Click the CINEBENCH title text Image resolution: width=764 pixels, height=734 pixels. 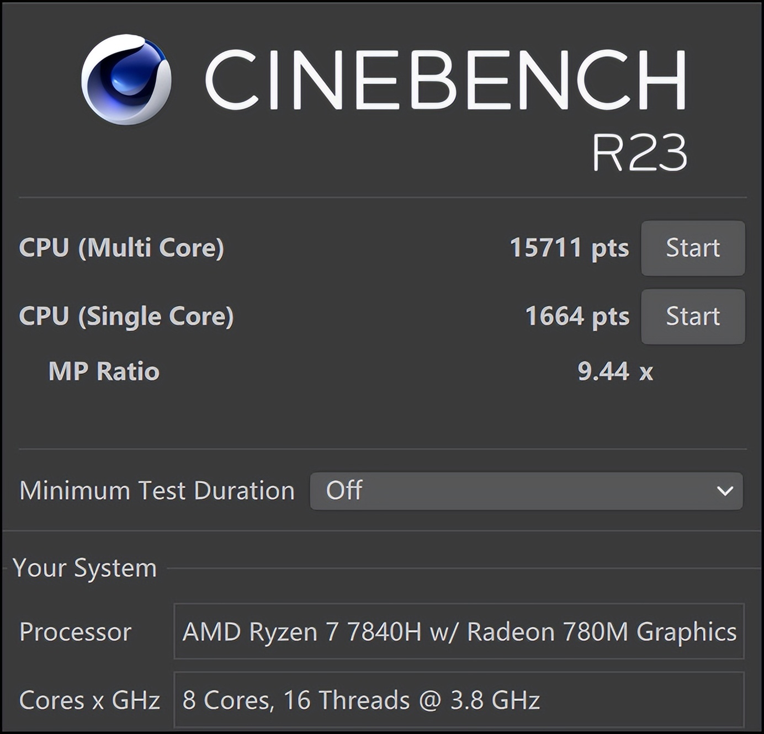445,79
